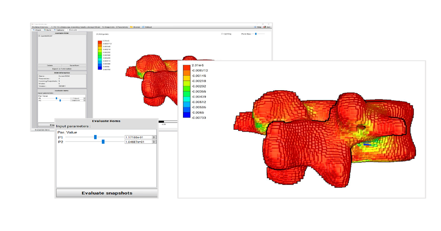The width and height of the screenshot is (441, 231).
Task: Click the red tool icon on Check tab
Action: 33,30
